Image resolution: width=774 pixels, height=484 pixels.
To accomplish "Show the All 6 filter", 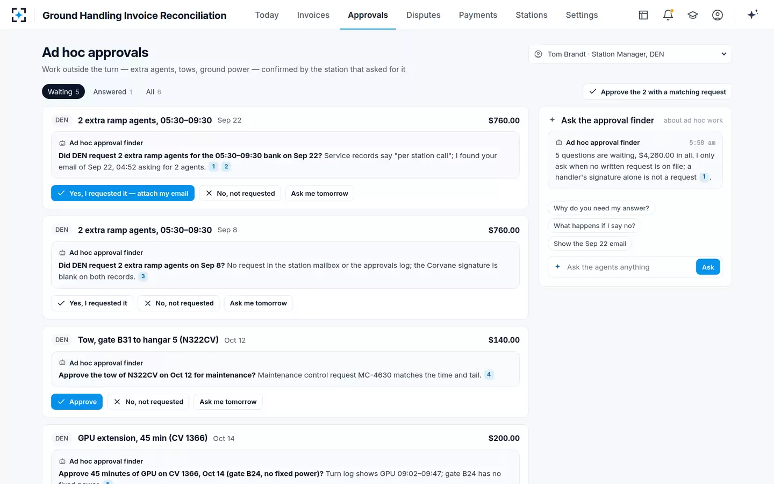I will (153, 92).
